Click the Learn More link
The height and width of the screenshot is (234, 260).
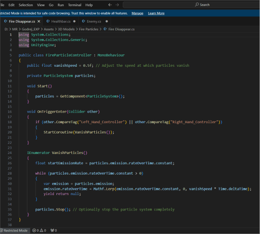tap(156, 13)
